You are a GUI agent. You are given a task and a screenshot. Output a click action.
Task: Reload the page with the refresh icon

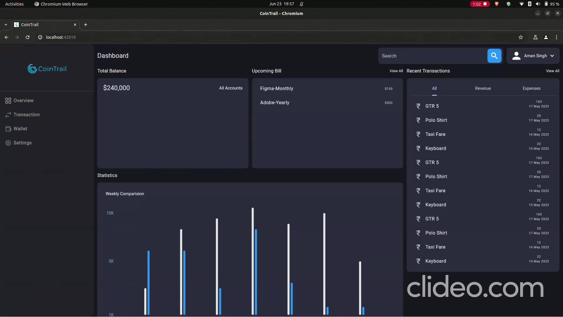(28, 37)
